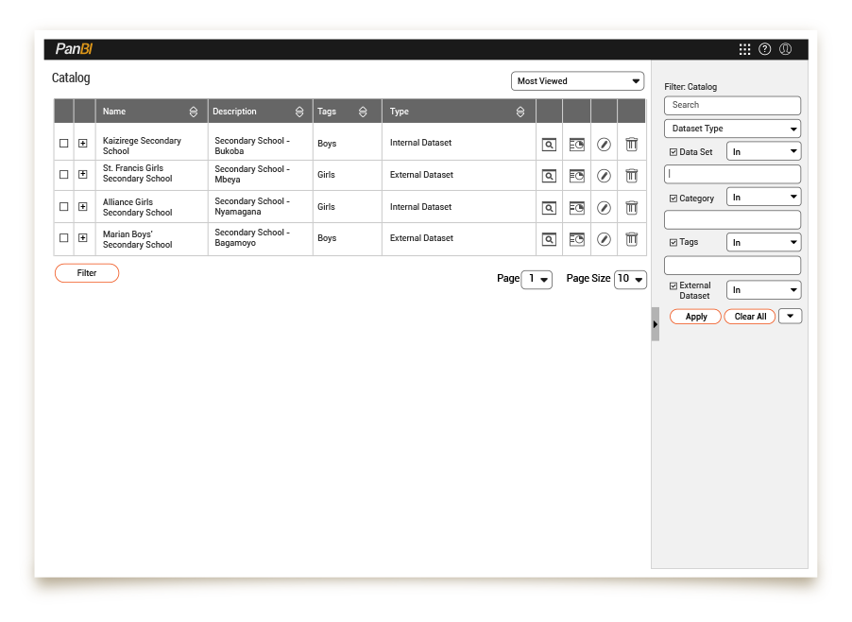Open report icon for Marian Boys'

tap(576, 240)
